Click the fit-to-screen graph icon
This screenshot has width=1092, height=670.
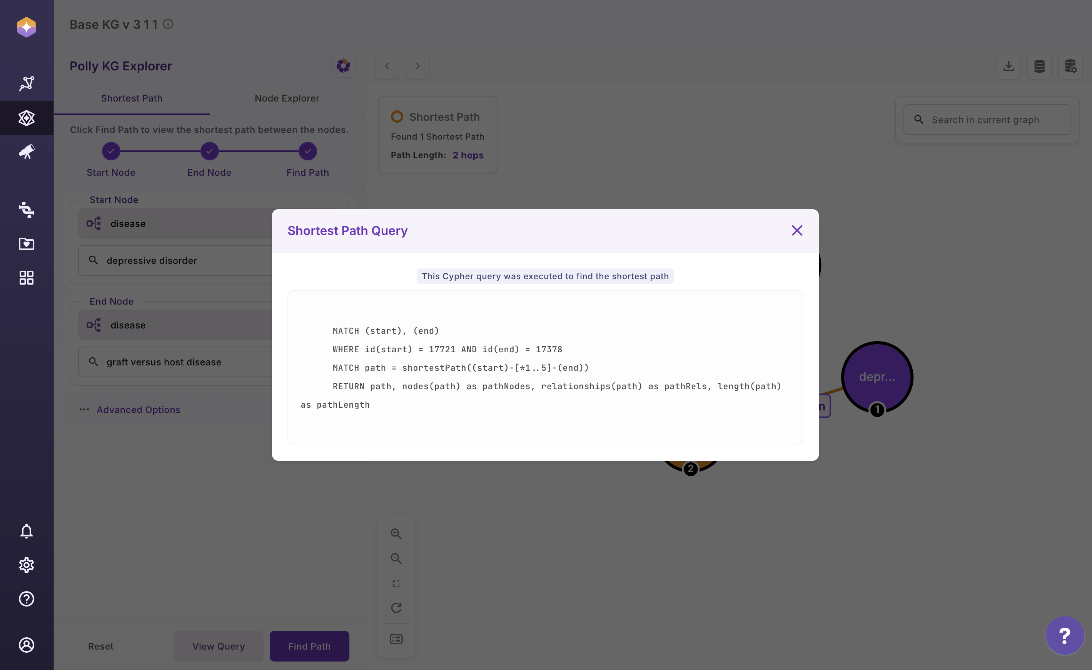tap(396, 583)
